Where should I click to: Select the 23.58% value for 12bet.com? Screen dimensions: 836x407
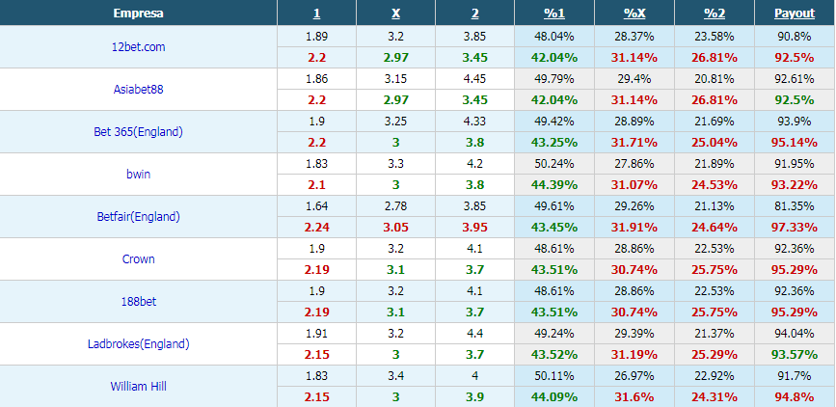[714, 37]
